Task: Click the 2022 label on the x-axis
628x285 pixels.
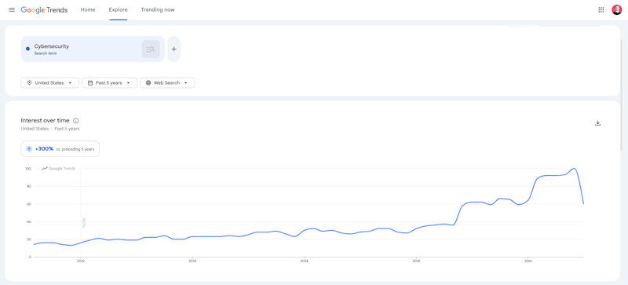Action: click(x=81, y=261)
